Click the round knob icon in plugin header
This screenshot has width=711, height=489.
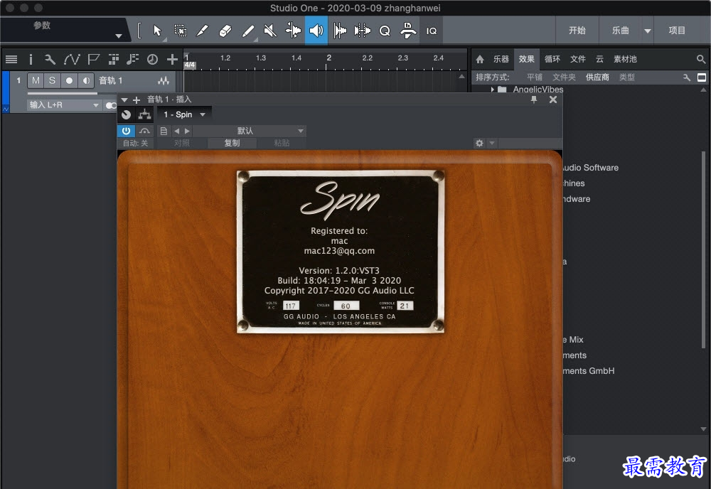click(x=127, y=114)
